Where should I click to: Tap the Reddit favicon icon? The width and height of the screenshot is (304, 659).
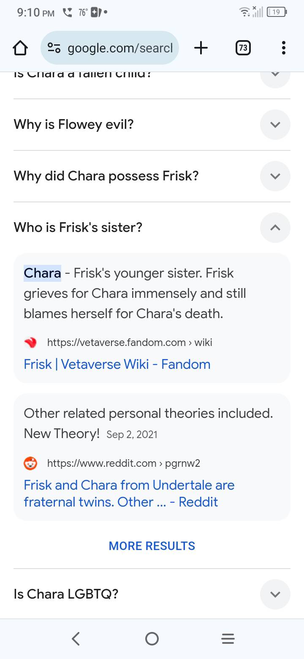point(30,463)
